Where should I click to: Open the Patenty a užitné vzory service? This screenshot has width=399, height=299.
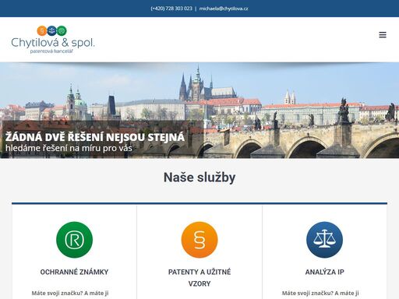pos(199,278)
